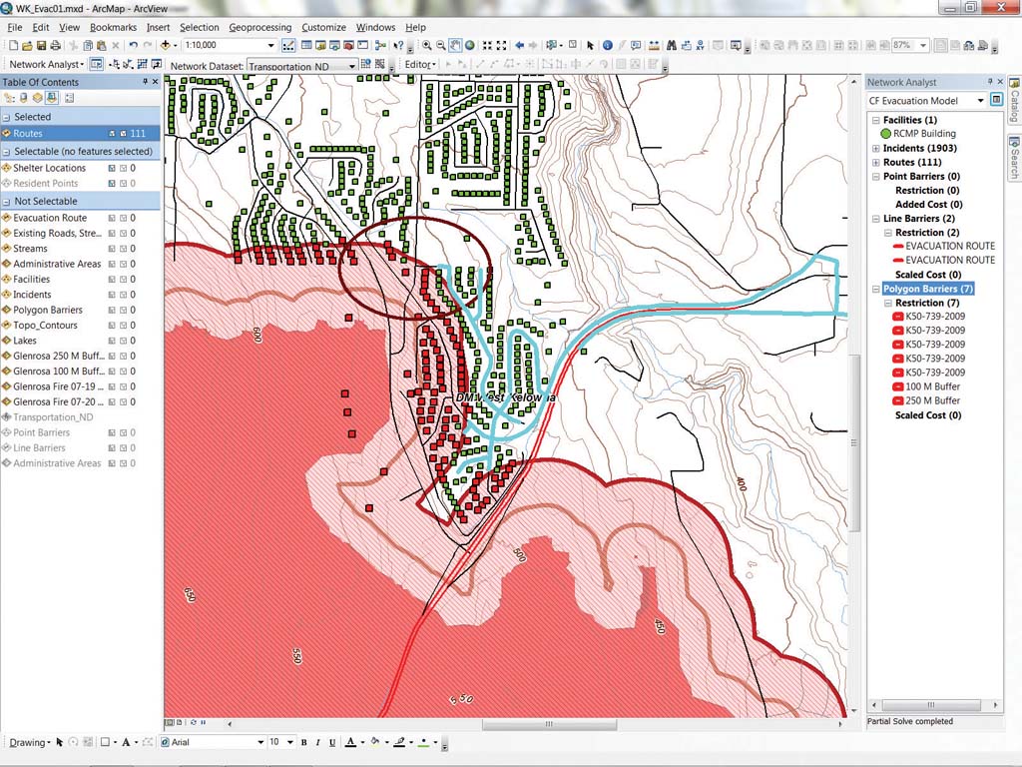Viewport: 1022px width, 767px height.
Task: Toggle selectable for Polygon Barriers layer
Action: pos(112,310)
